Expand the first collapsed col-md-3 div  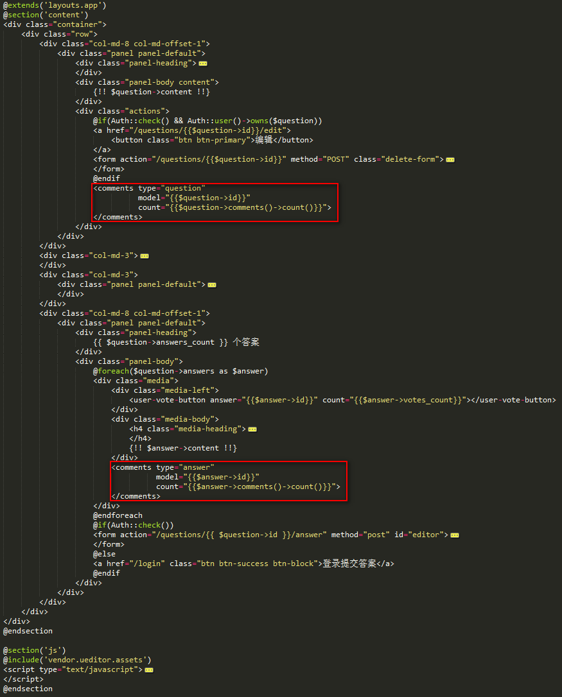coord(145,256)
